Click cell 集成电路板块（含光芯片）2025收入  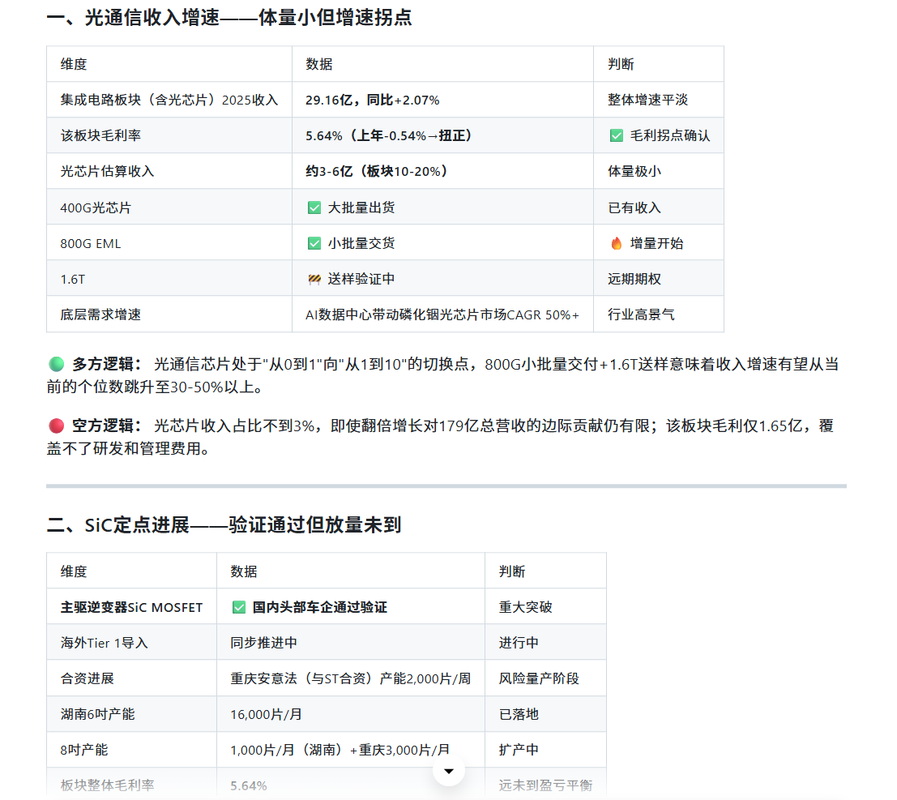point(169,101)
